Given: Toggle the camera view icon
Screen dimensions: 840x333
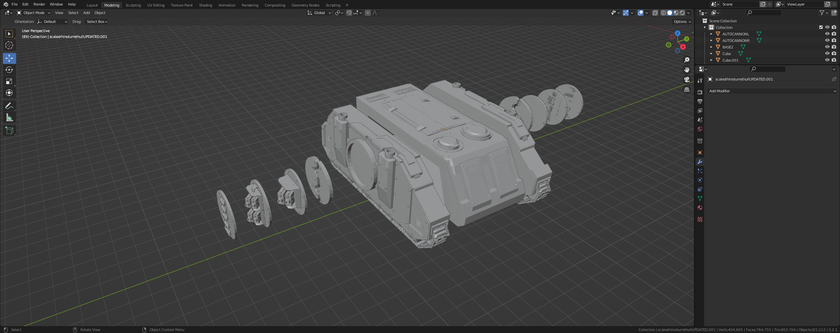Looking at the screenshot, I should coord(686,80).
